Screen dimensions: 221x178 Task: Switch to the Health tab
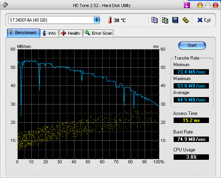[x=71, y=33]
